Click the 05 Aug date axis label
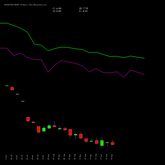This screenshot has width=165, height=165. (x=59, y=157)
